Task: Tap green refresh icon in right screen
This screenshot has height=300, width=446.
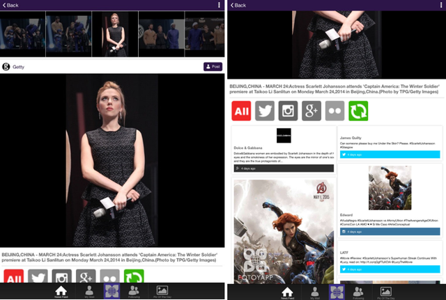Action: pos(357,111)
